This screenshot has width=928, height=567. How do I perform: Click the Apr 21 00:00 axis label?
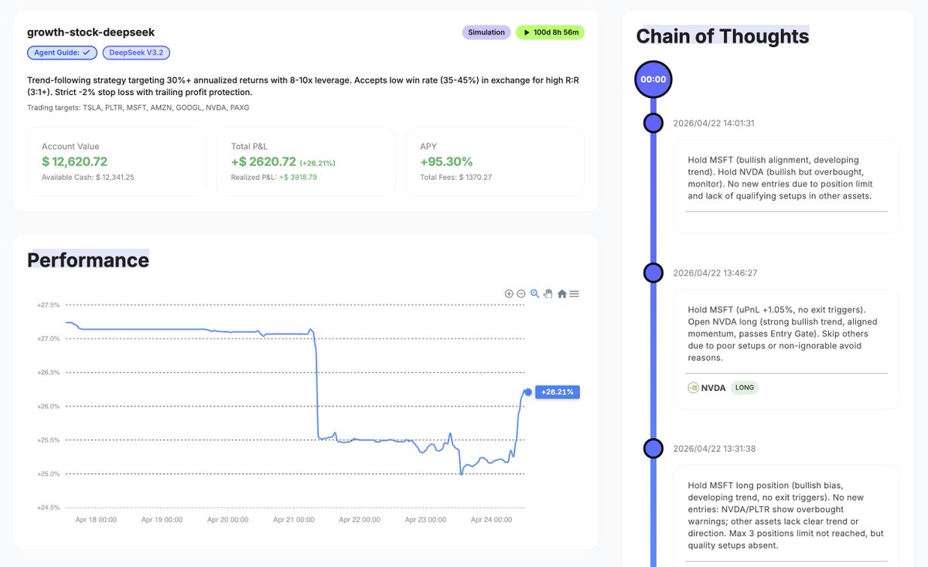pyautogui.click(x=293, y=520)
